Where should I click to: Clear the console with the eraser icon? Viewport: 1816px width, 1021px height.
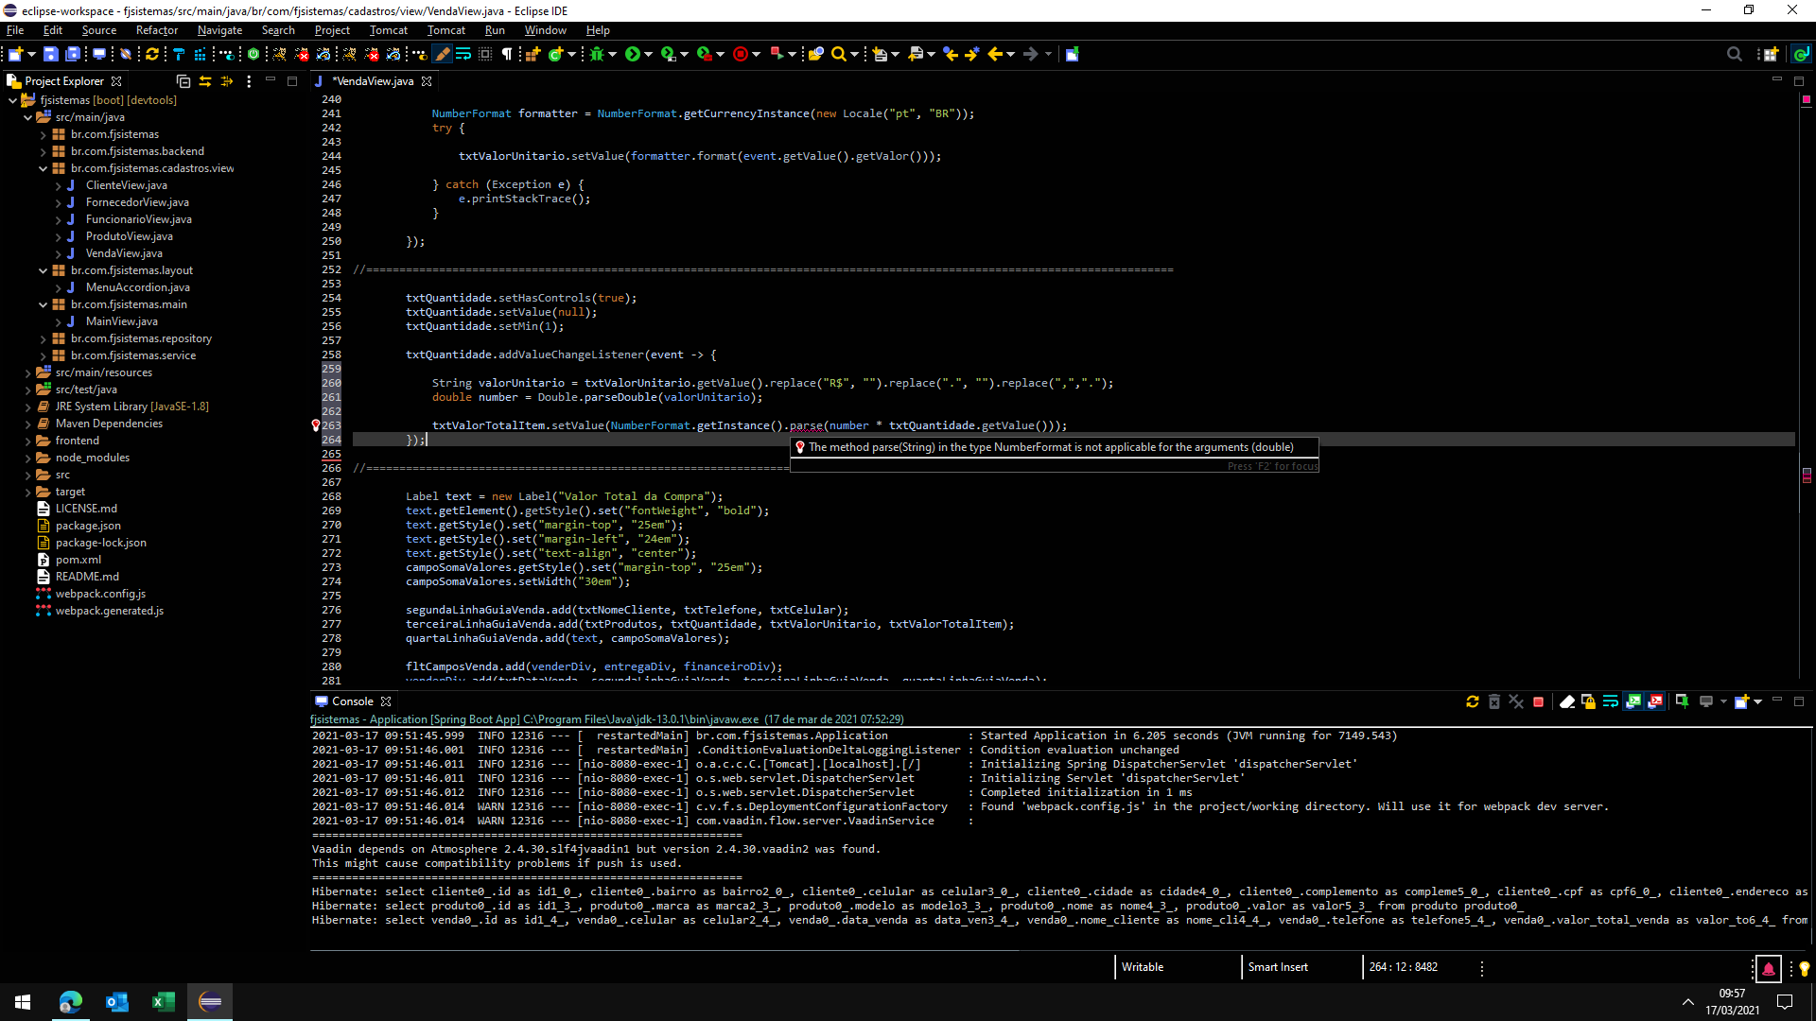(x=1567, y=701)
